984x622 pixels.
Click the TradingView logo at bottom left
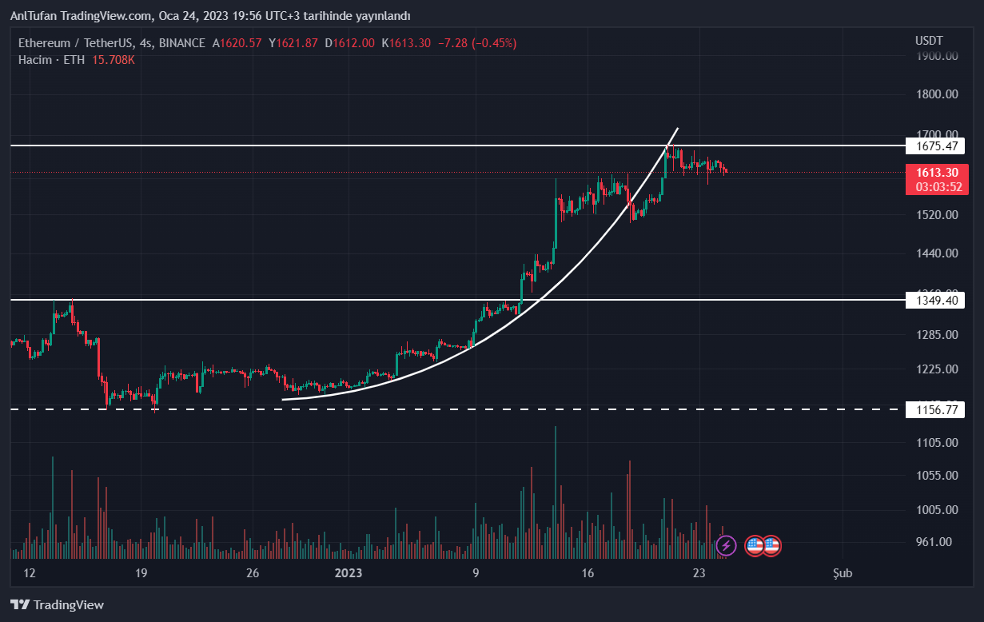click(x=57, y=604)
